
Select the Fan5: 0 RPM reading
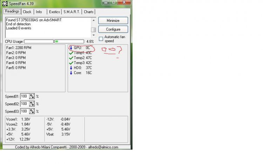16,68
